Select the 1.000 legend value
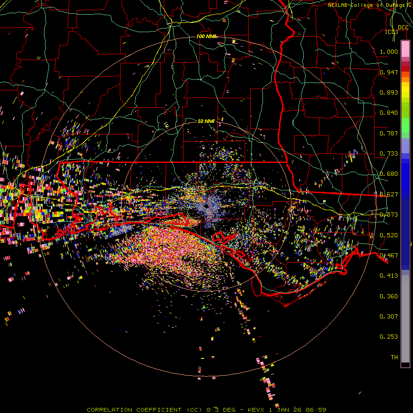The height and width of the screenshot is (413, 413). coord(389,51)
